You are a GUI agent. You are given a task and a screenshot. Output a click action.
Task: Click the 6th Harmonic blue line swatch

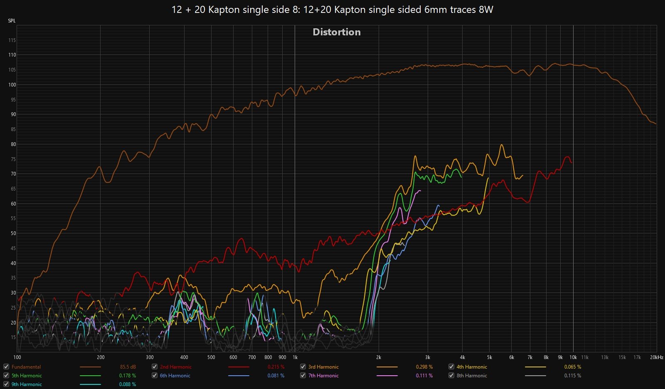point(239,376)
